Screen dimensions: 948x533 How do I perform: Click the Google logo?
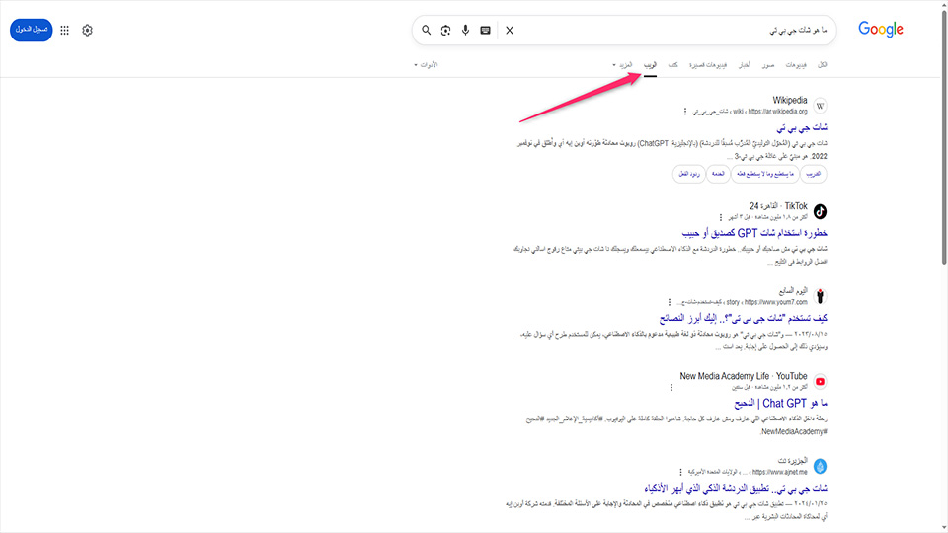[x=880, y=29]
